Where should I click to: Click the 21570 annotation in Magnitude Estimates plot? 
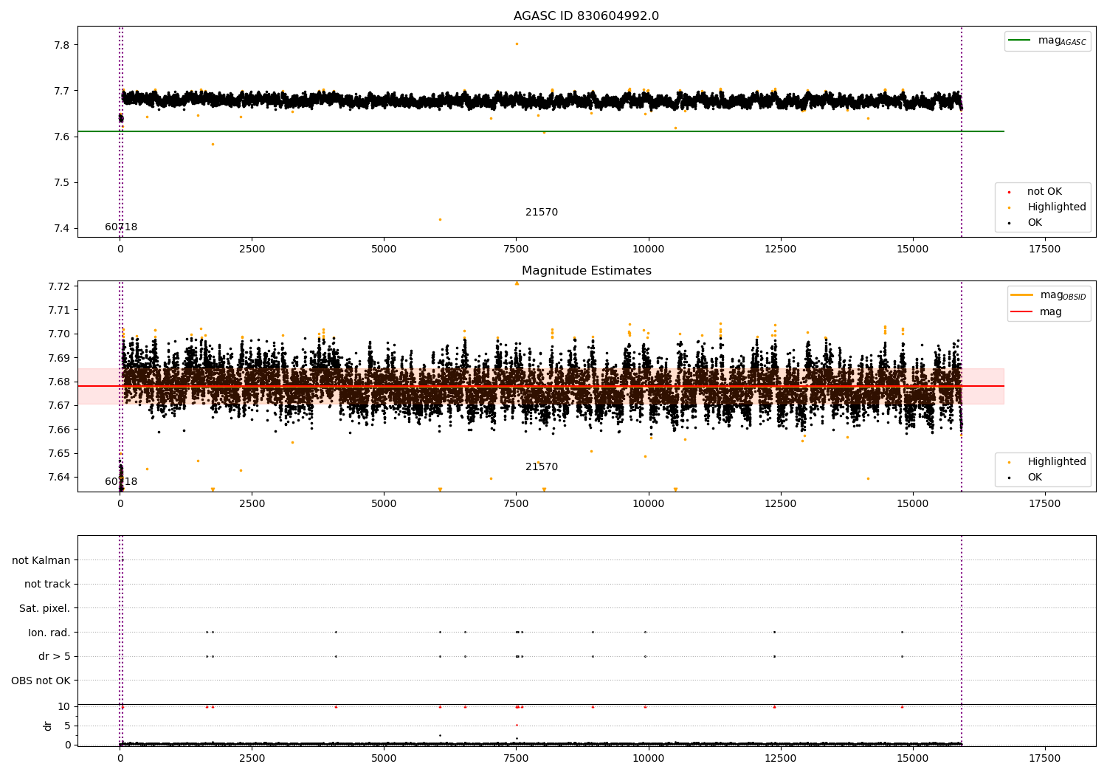pyautogui.click(x=542, y=467)
